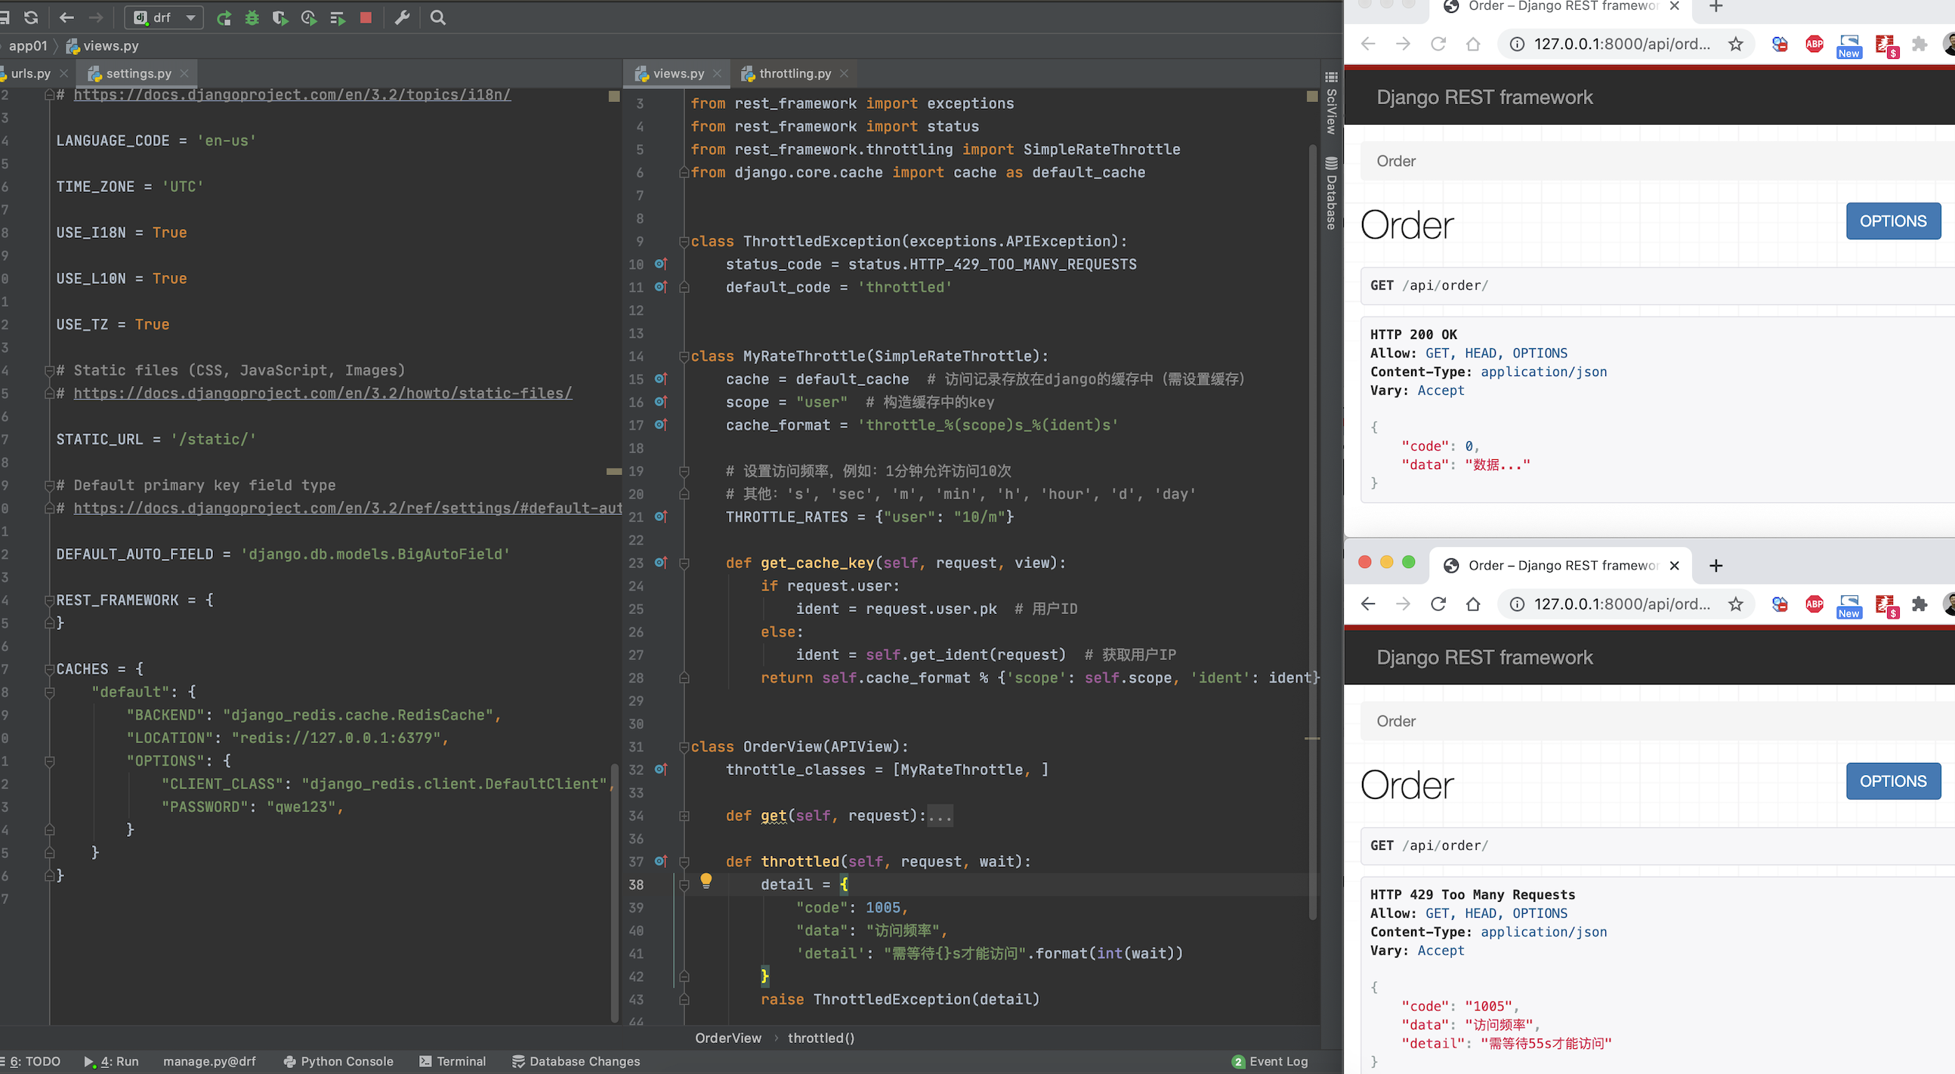Click override gutter icon beside throttled method

point(660,862)
